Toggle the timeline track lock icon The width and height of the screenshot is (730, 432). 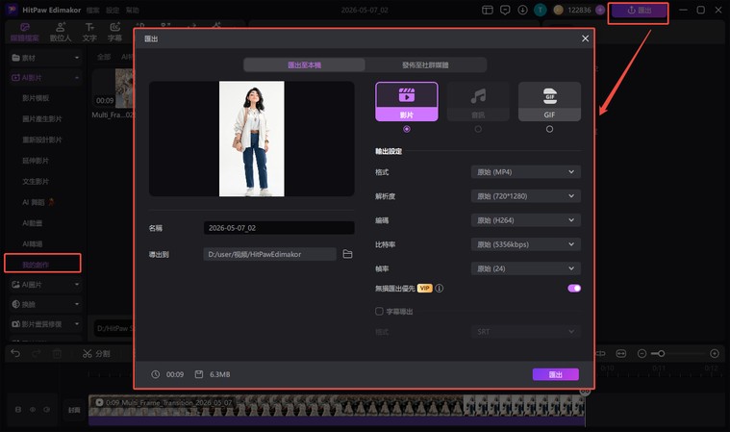tap(18, 410)
